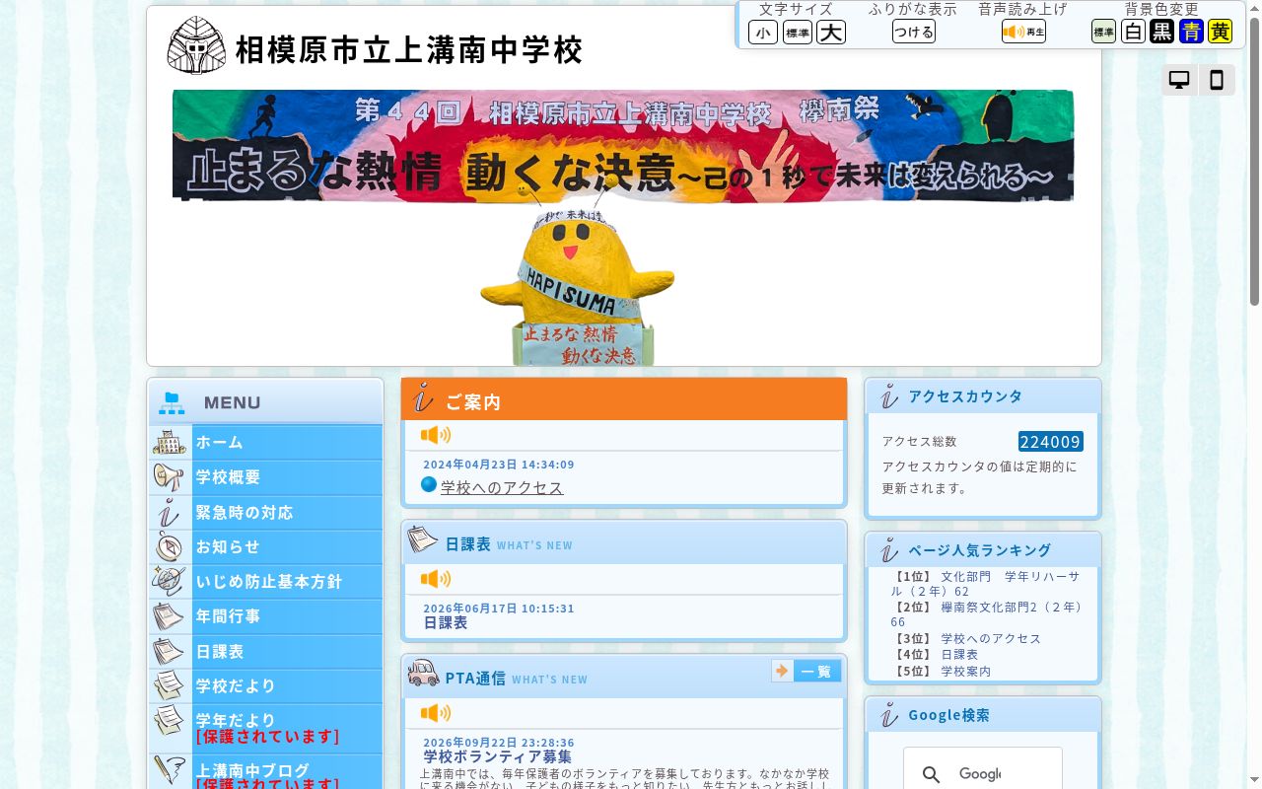Choose the blue (青) background swatch
Image resolution: width=1262 pixels, height=789 pixels.
[x=1192, y=32]
